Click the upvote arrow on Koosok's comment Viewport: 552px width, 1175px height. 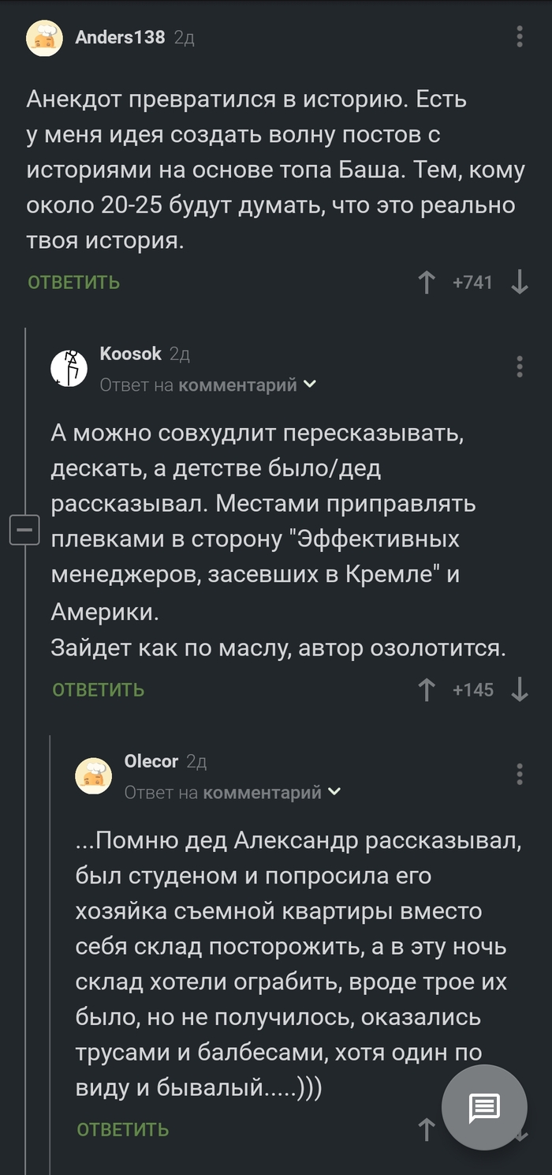pyautogui.click(x=427, y=689)
